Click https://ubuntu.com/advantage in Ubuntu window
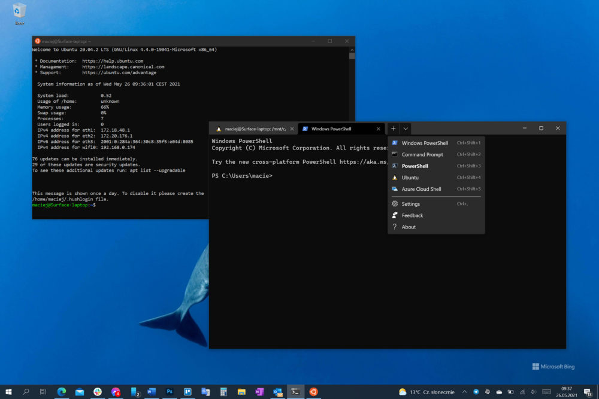Screen dimensions: 599x399 click(x=119, y=72)
